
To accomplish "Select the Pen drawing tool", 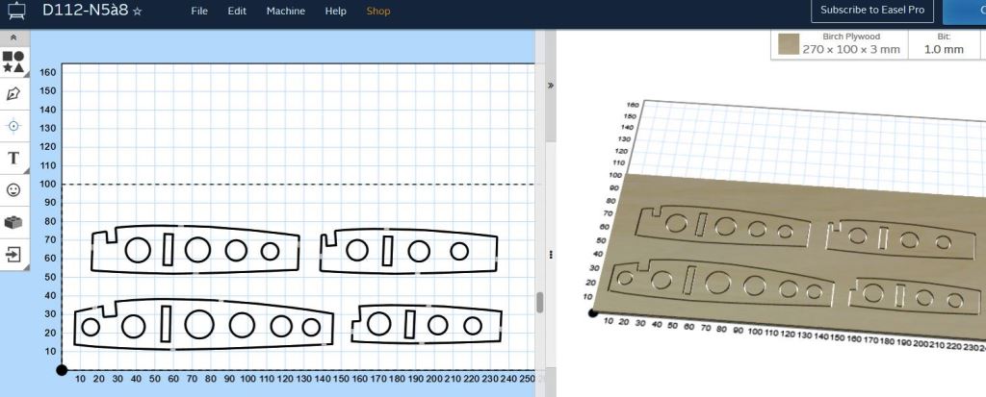I will (13, 94).
